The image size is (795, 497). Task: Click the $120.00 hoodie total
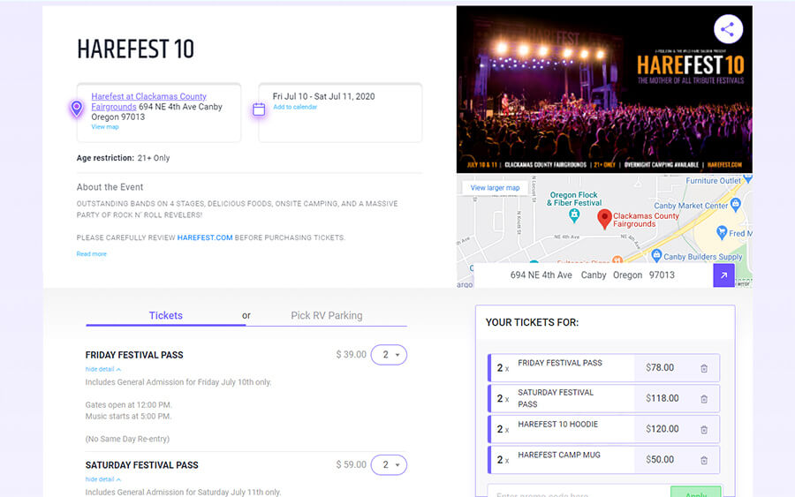coord(662,429)
